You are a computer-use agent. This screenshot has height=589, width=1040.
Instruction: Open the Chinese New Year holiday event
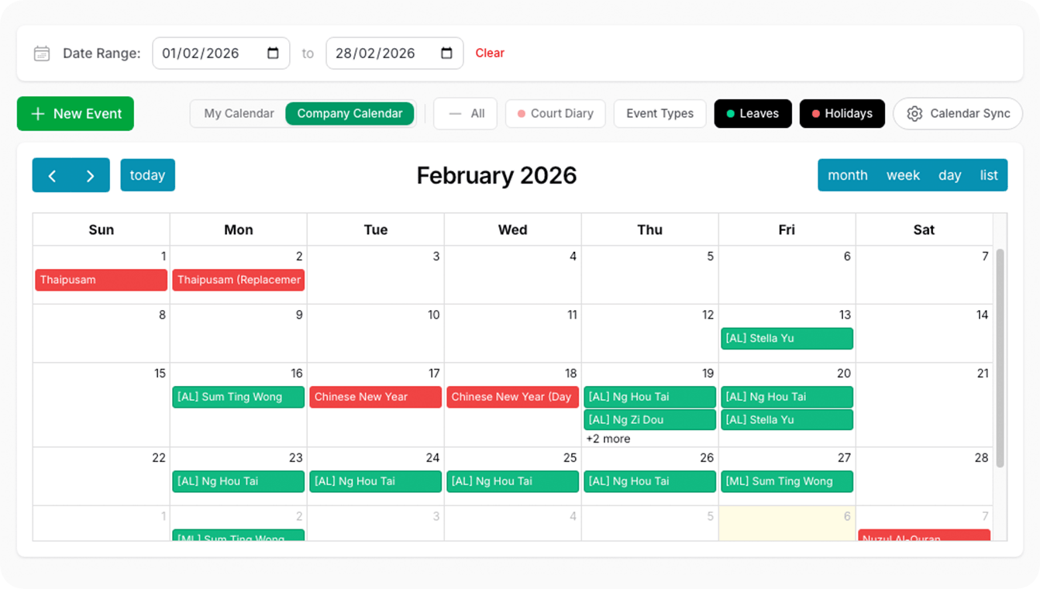(376, 397)
